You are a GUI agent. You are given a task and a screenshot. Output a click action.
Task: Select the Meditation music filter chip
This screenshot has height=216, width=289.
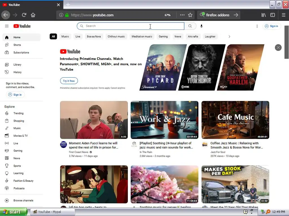click(142, 37)
